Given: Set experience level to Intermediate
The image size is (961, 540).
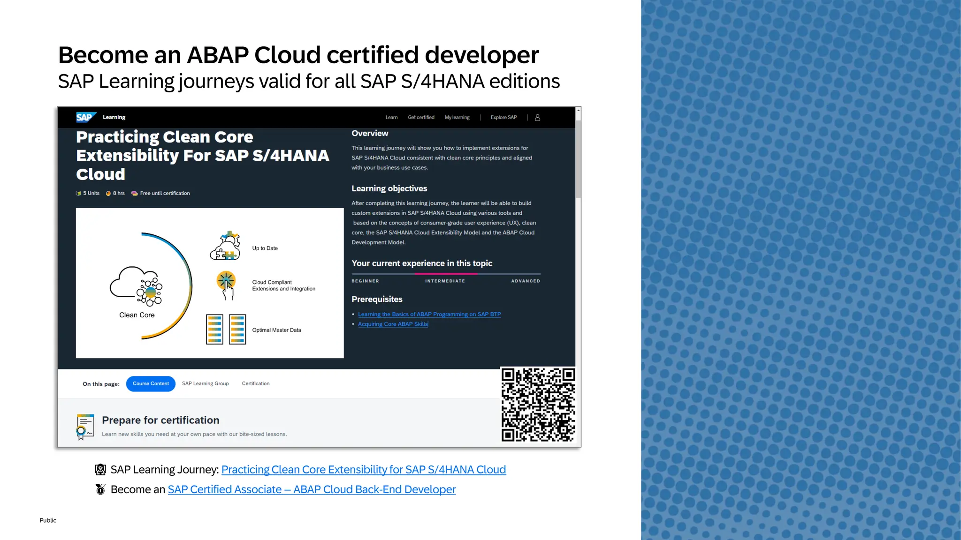Looking at the screenshot, I should (x=445, y=281).
